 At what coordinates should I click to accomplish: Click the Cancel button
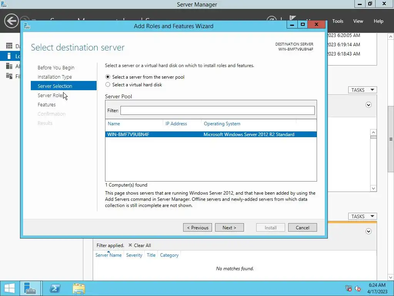point(302,227)
